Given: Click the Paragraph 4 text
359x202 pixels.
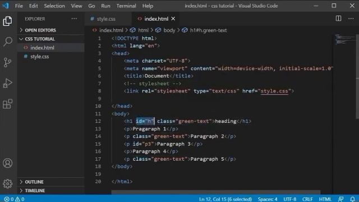Looking at the screenshot, I should pyautogui.click(x=149, y=151).
